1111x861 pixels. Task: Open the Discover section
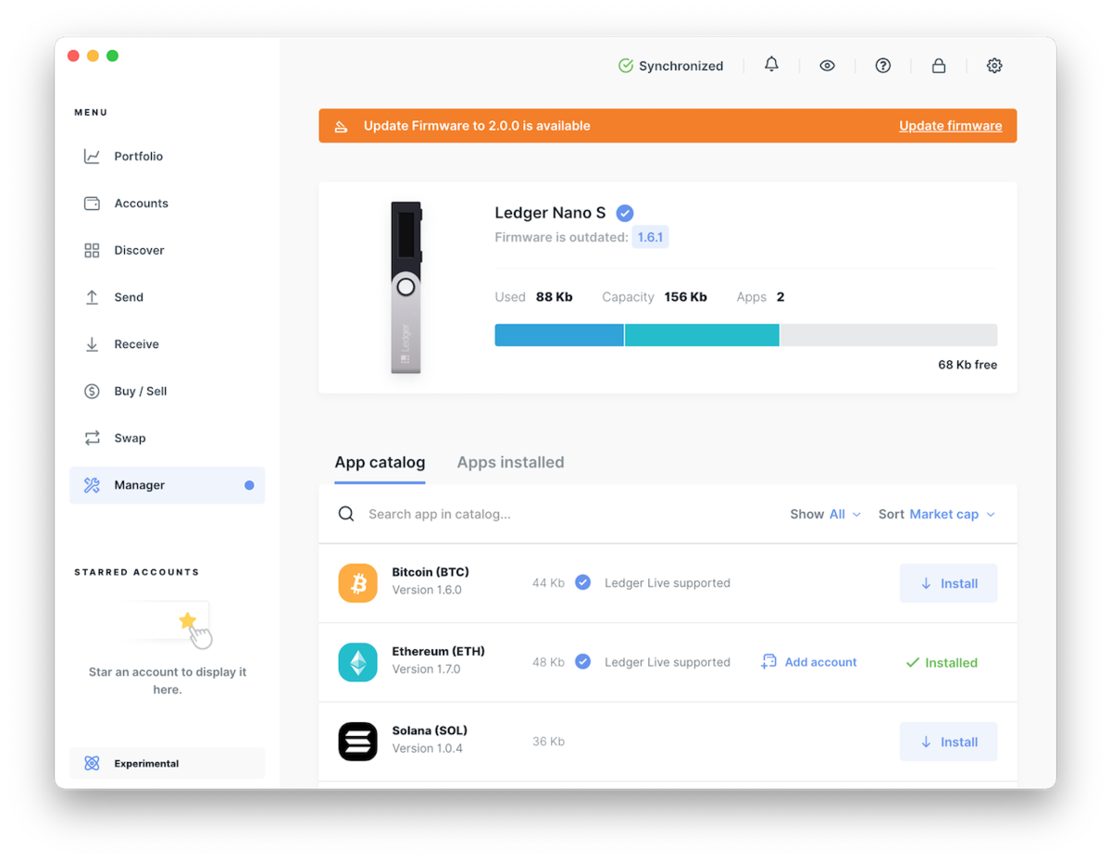[x=139, y=250]
